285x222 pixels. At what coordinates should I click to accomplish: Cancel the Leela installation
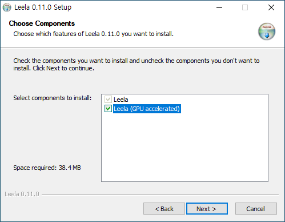[256, 209]
